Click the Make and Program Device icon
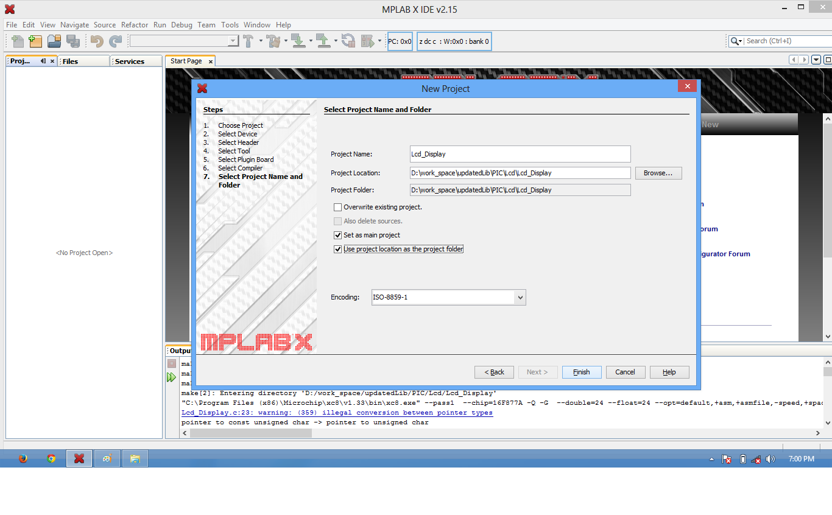This screenshot has height=515, width=832. (298, 41)
